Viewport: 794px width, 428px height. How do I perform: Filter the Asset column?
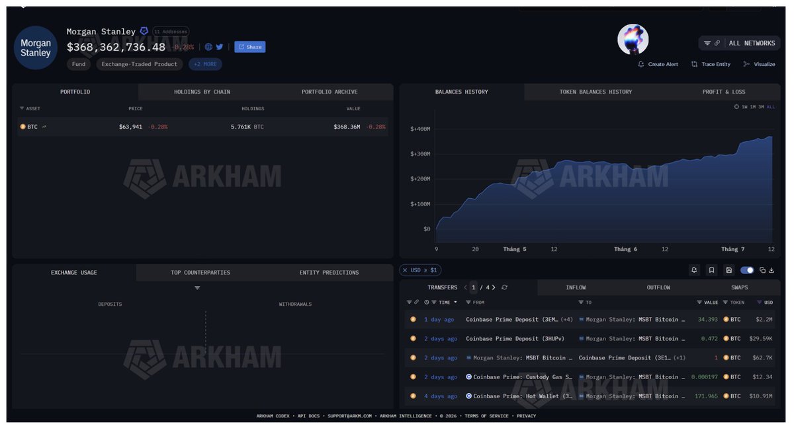pos(22,108)
